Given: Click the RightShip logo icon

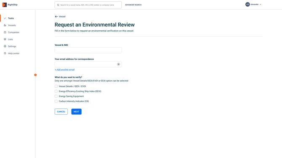Looking at the screenshot, I should (5, 5).
